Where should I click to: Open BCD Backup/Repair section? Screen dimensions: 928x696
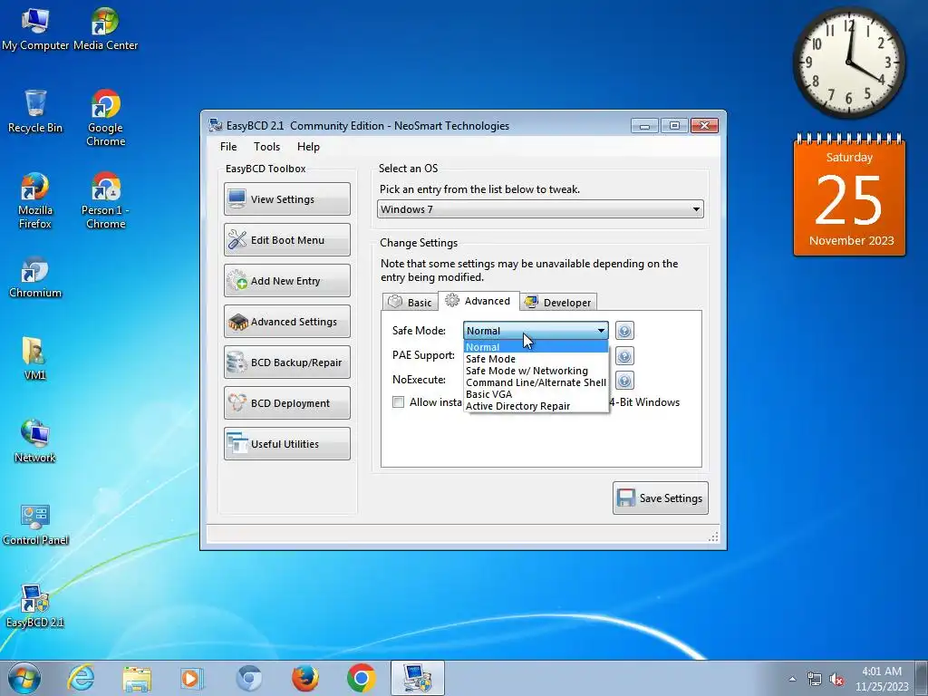(x=287, y=362)
